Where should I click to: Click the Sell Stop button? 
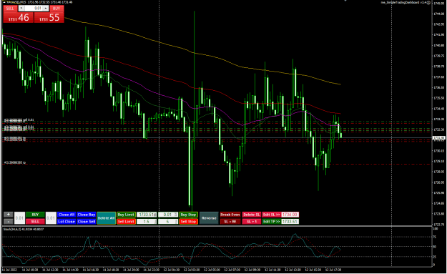pyautogui.click(x=188, y=222)
